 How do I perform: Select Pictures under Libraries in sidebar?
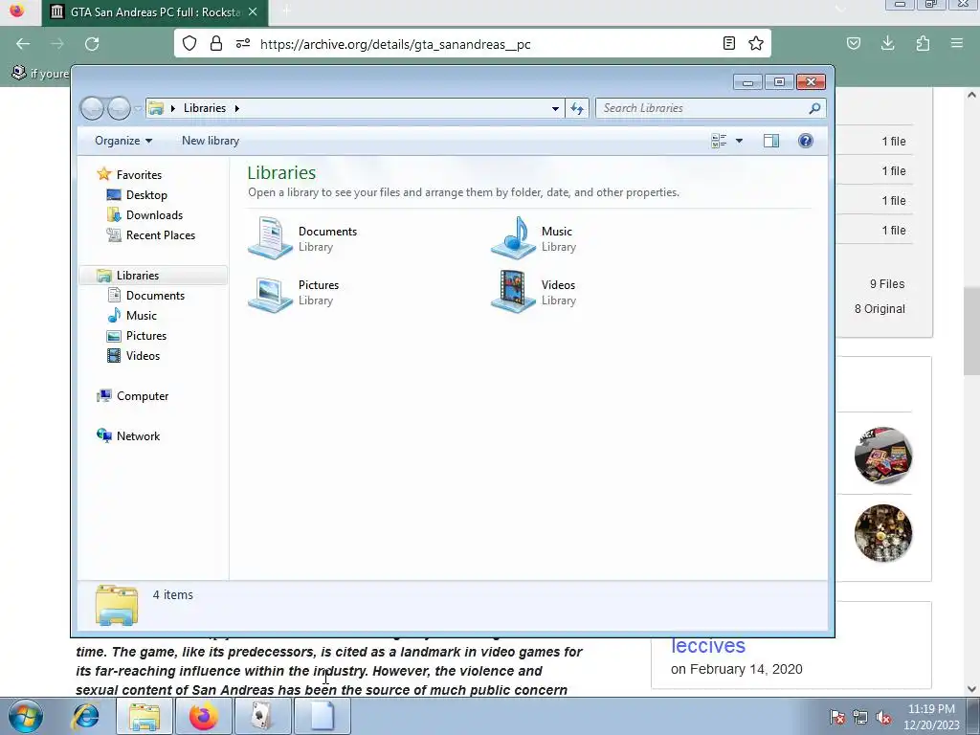click(137, 336)
